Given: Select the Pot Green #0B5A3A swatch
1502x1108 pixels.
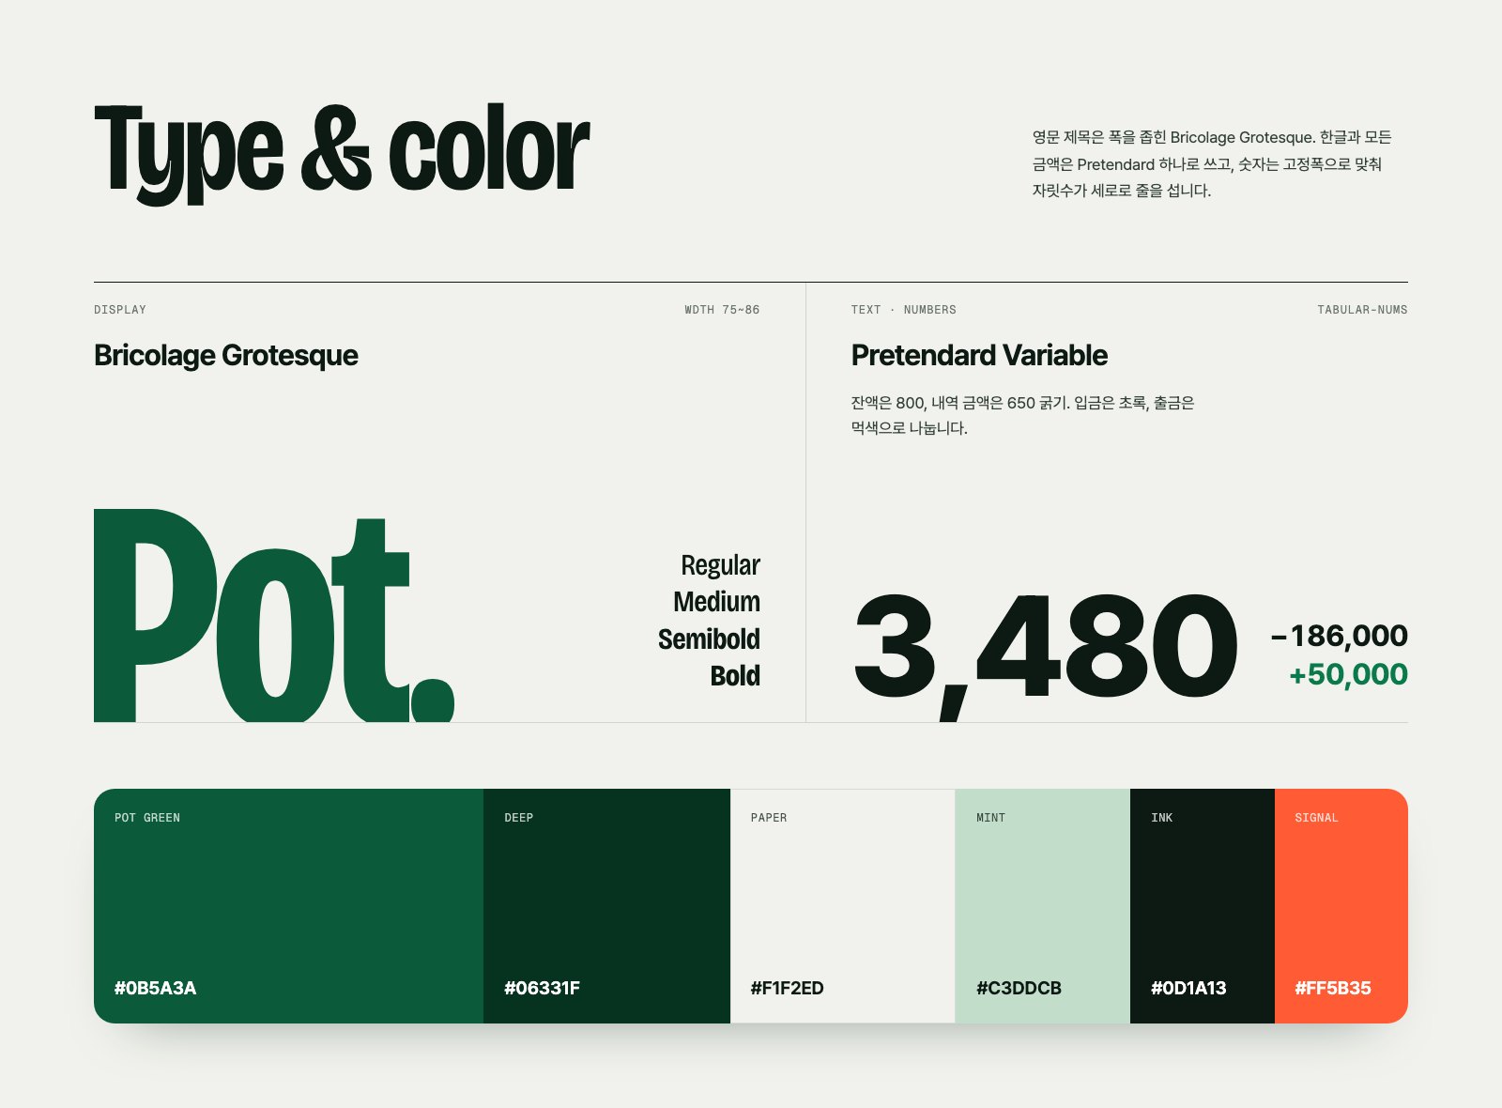Looking at the screenshot, I should pos(288,906).
